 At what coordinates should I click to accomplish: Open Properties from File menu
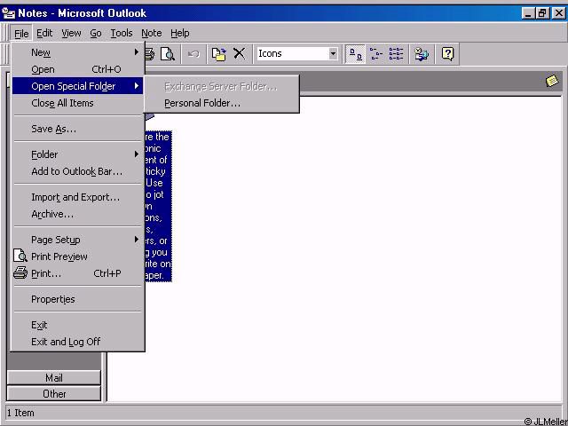coord(77,299)
